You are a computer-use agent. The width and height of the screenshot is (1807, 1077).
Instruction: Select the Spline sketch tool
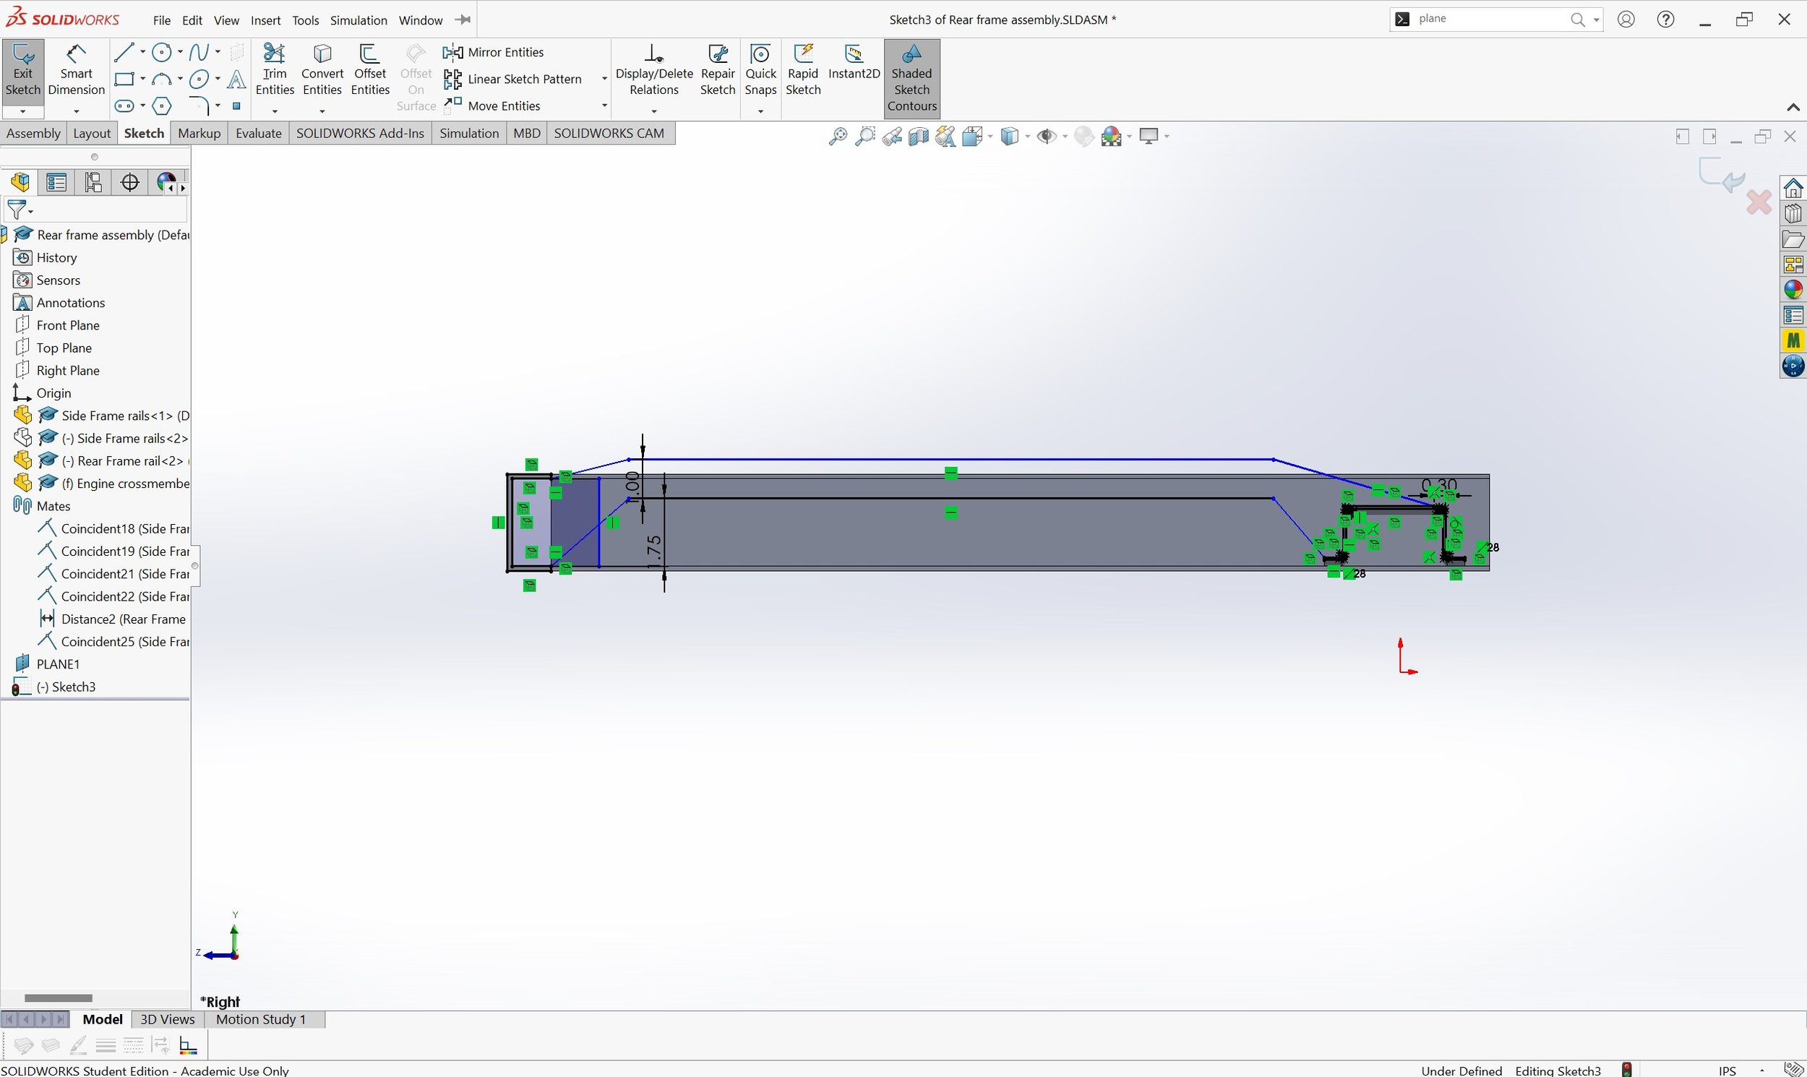[198, 52]
